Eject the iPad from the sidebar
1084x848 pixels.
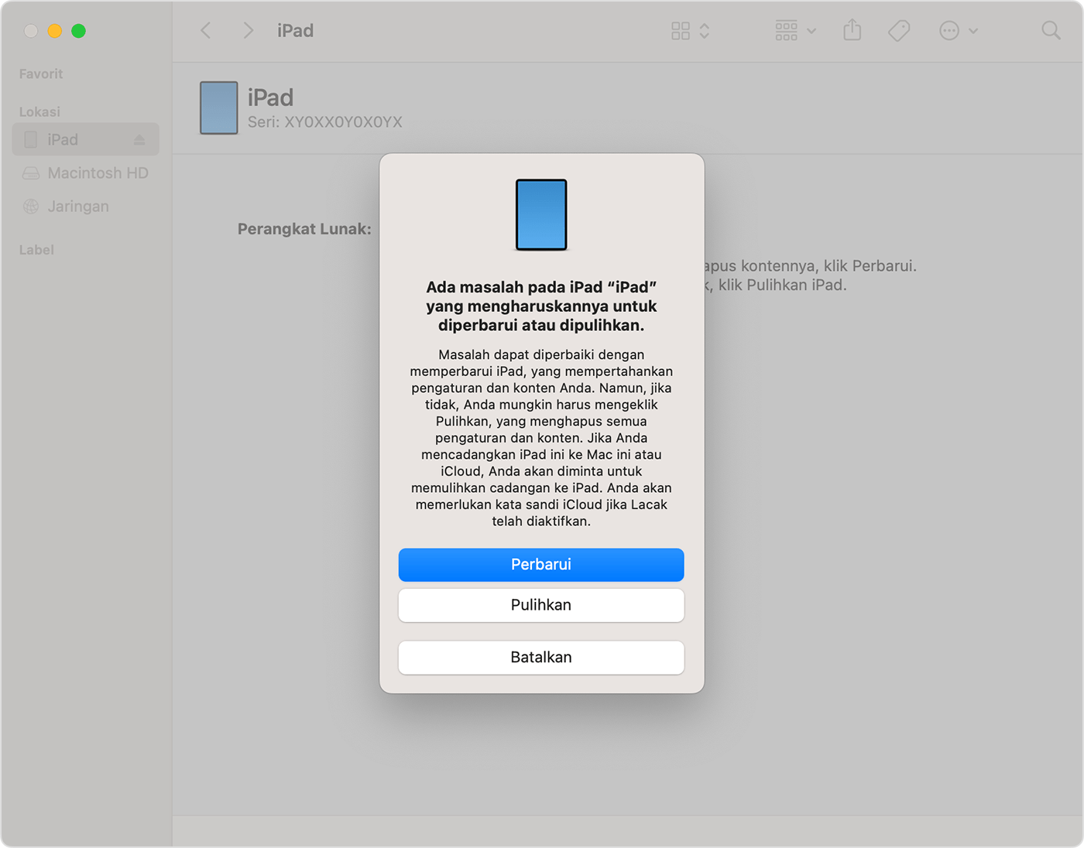(139, 140)
